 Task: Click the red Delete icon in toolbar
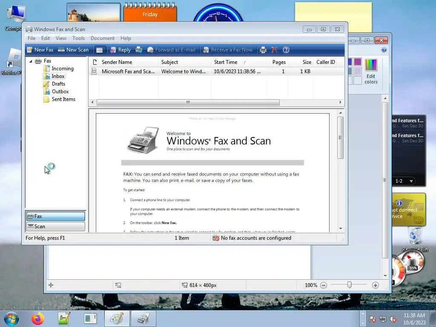pyautogui.click(x=274, y=50)
